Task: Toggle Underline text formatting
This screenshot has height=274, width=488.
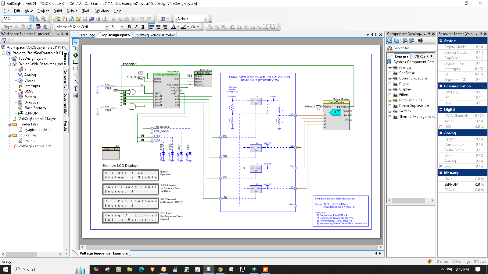Action: (x=143, y=27)
